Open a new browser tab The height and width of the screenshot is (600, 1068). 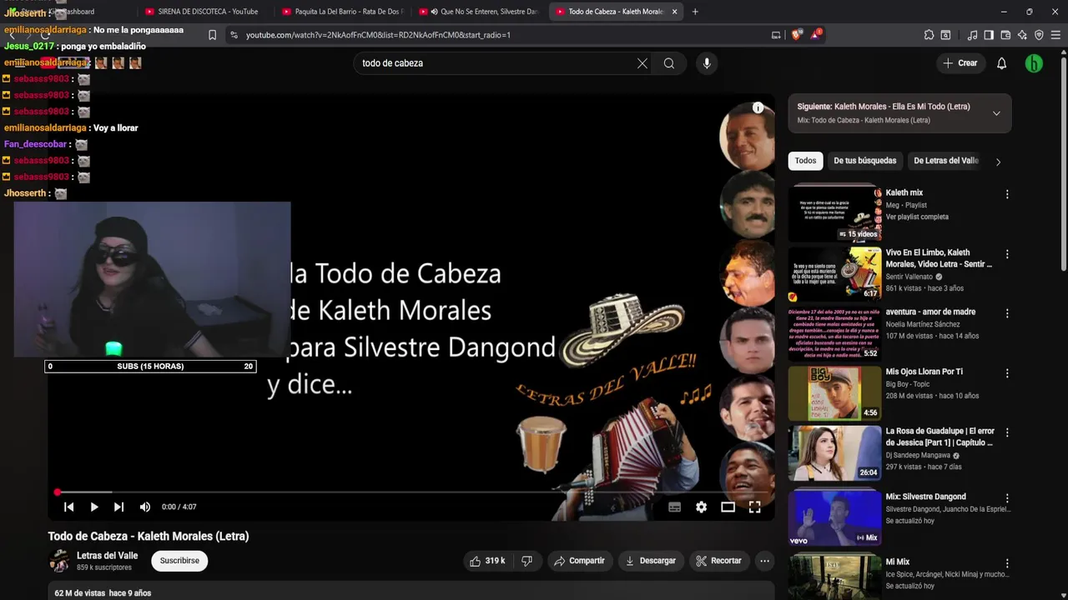coord(695,12)
